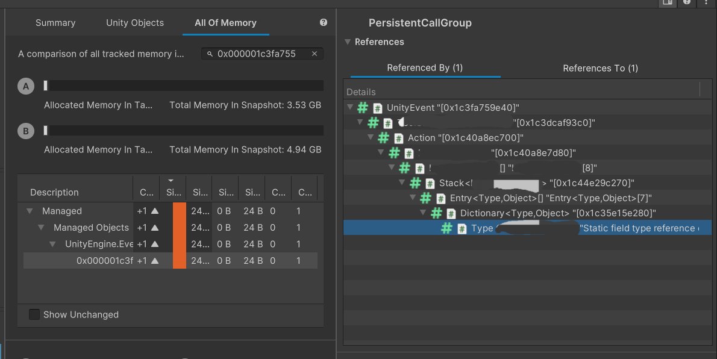717x359 pixels.
Task: Enable the Show Unchanged checkbox
Action: pyautogui.click(x=34, y=314)
